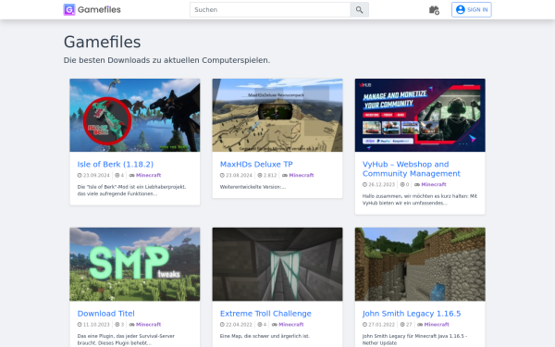Click the VyHub banner thumbnail
The image size is (555, 347).
pos(420,115)
